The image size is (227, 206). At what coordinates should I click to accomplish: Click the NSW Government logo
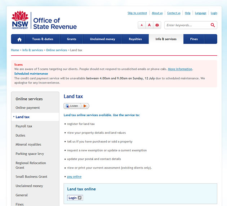pyautogui.click(x=20, y=20)
